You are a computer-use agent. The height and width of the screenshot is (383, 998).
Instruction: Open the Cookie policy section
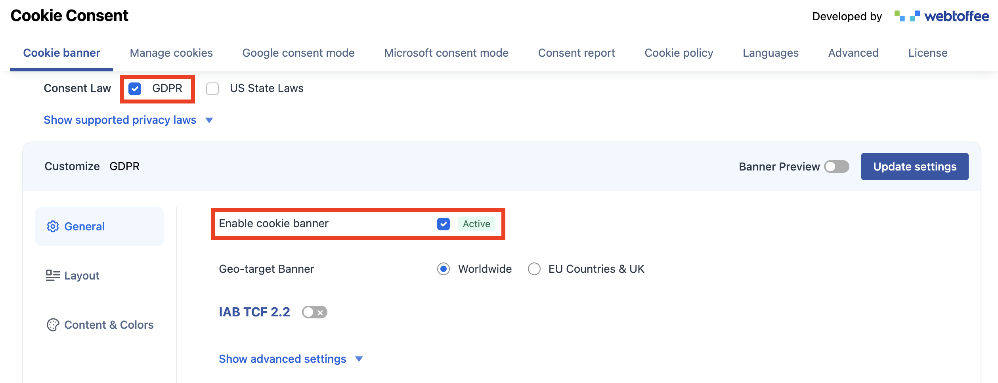click(x=679, y=52)
